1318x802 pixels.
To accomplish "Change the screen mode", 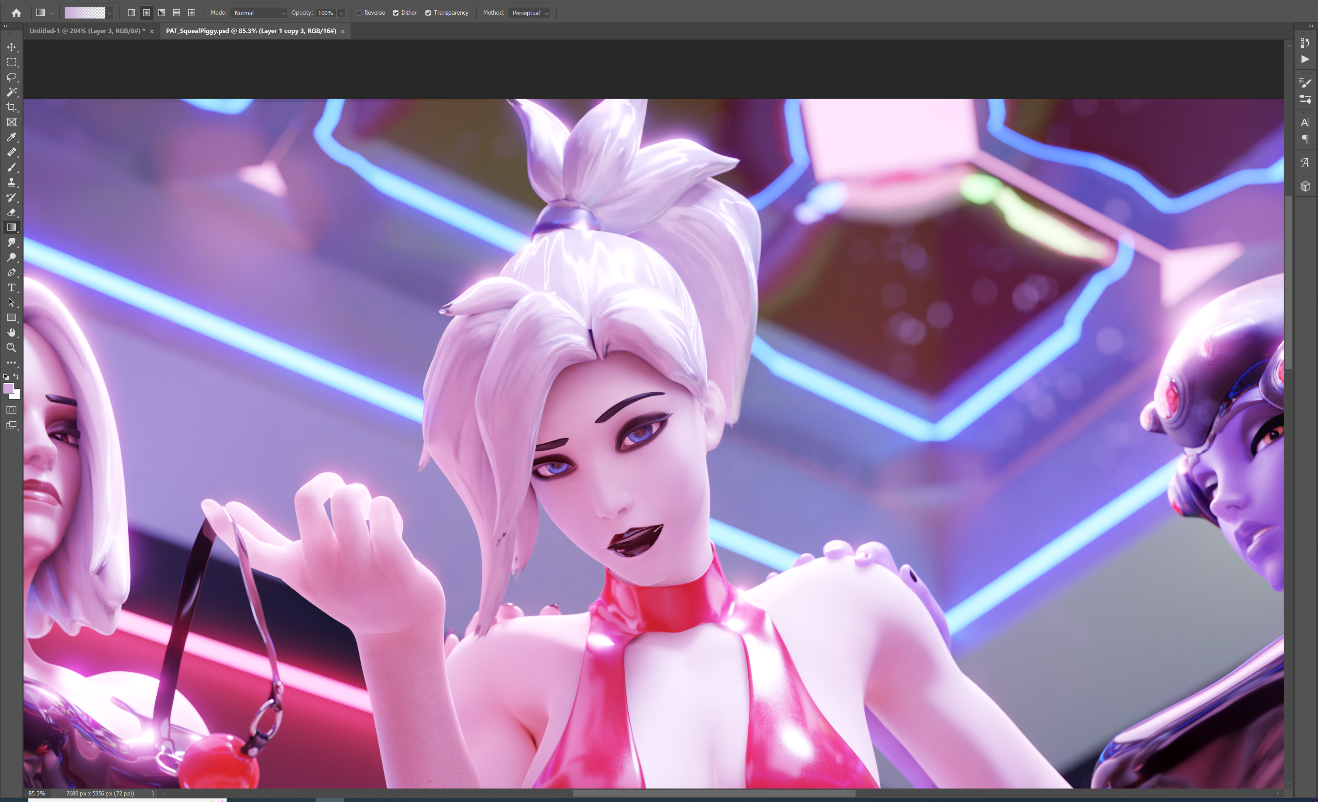I will click(11, 425).
